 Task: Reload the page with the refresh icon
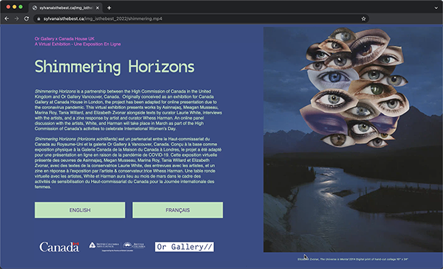pos(27,18)
